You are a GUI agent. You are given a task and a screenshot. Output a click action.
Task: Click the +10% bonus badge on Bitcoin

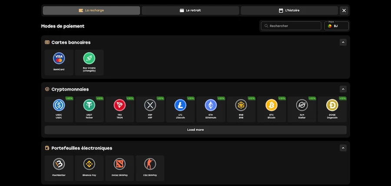(x=282, y=98)
